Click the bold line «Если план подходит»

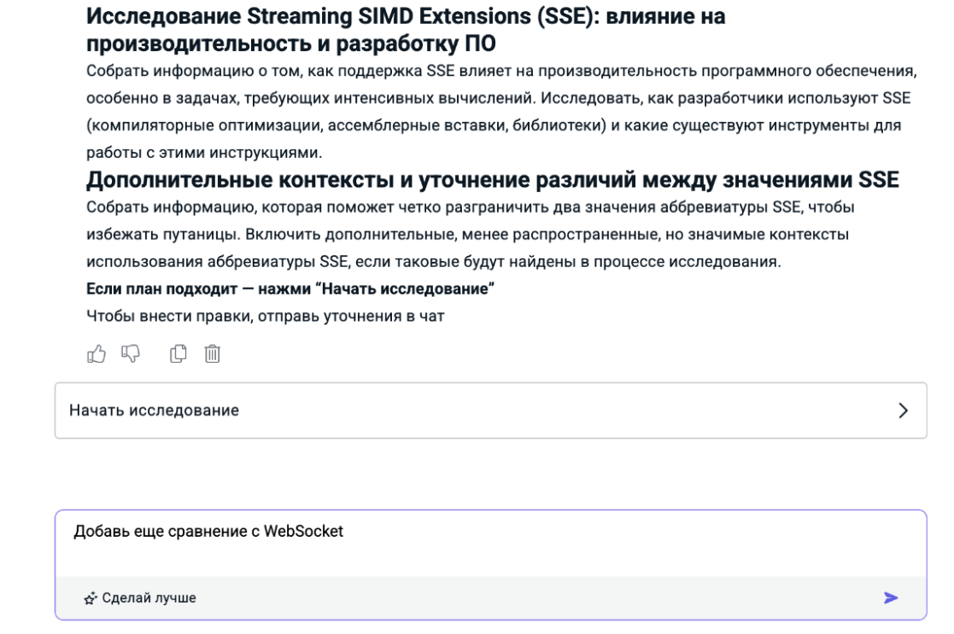coord(291,290)
